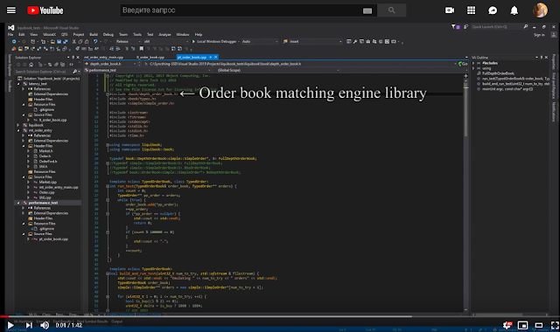The image size is (560, 332).
Task: Collapse the latency_test project node
Action: 18,84
